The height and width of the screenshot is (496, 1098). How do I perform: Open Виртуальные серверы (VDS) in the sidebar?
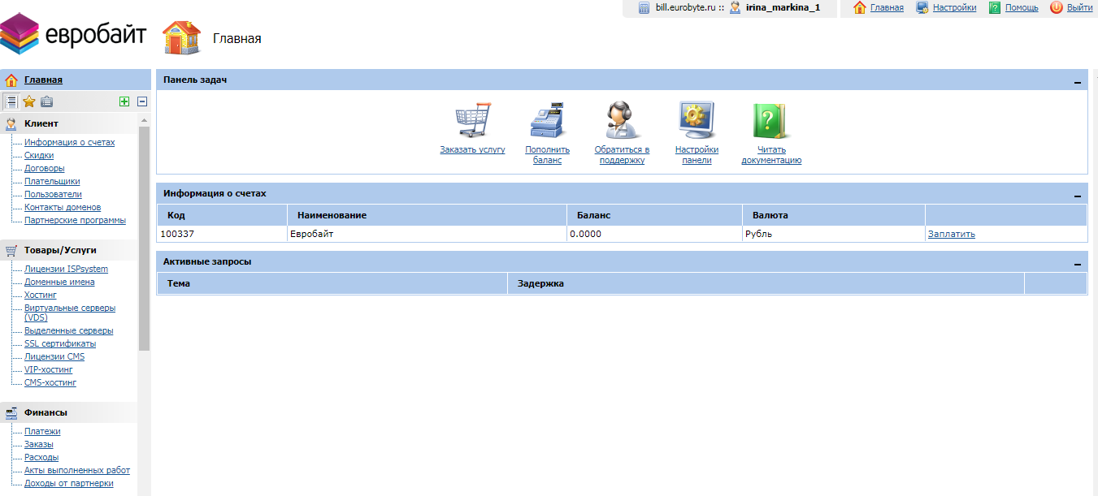click(x=70, y=313)
